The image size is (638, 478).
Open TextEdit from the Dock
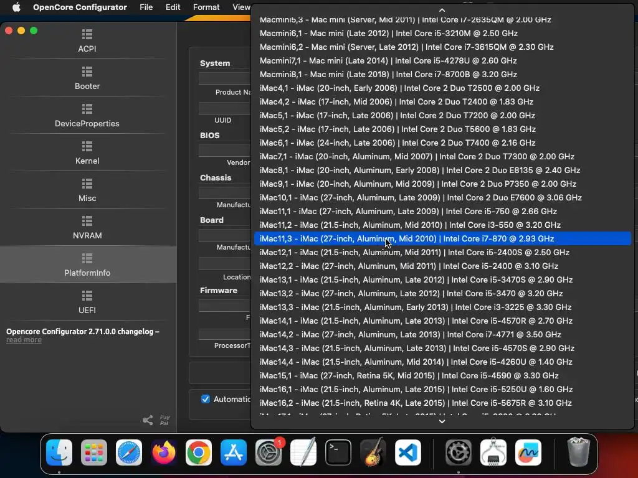click(x=303, y=452)
